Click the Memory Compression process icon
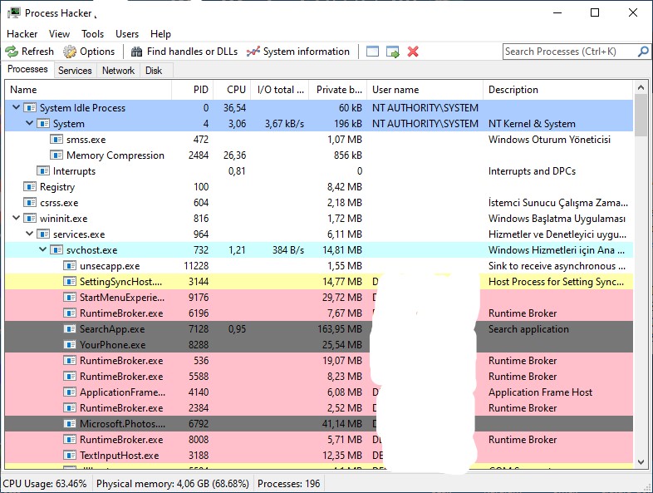This screenshot has width=653, height=493. click(x=56, y=155)
